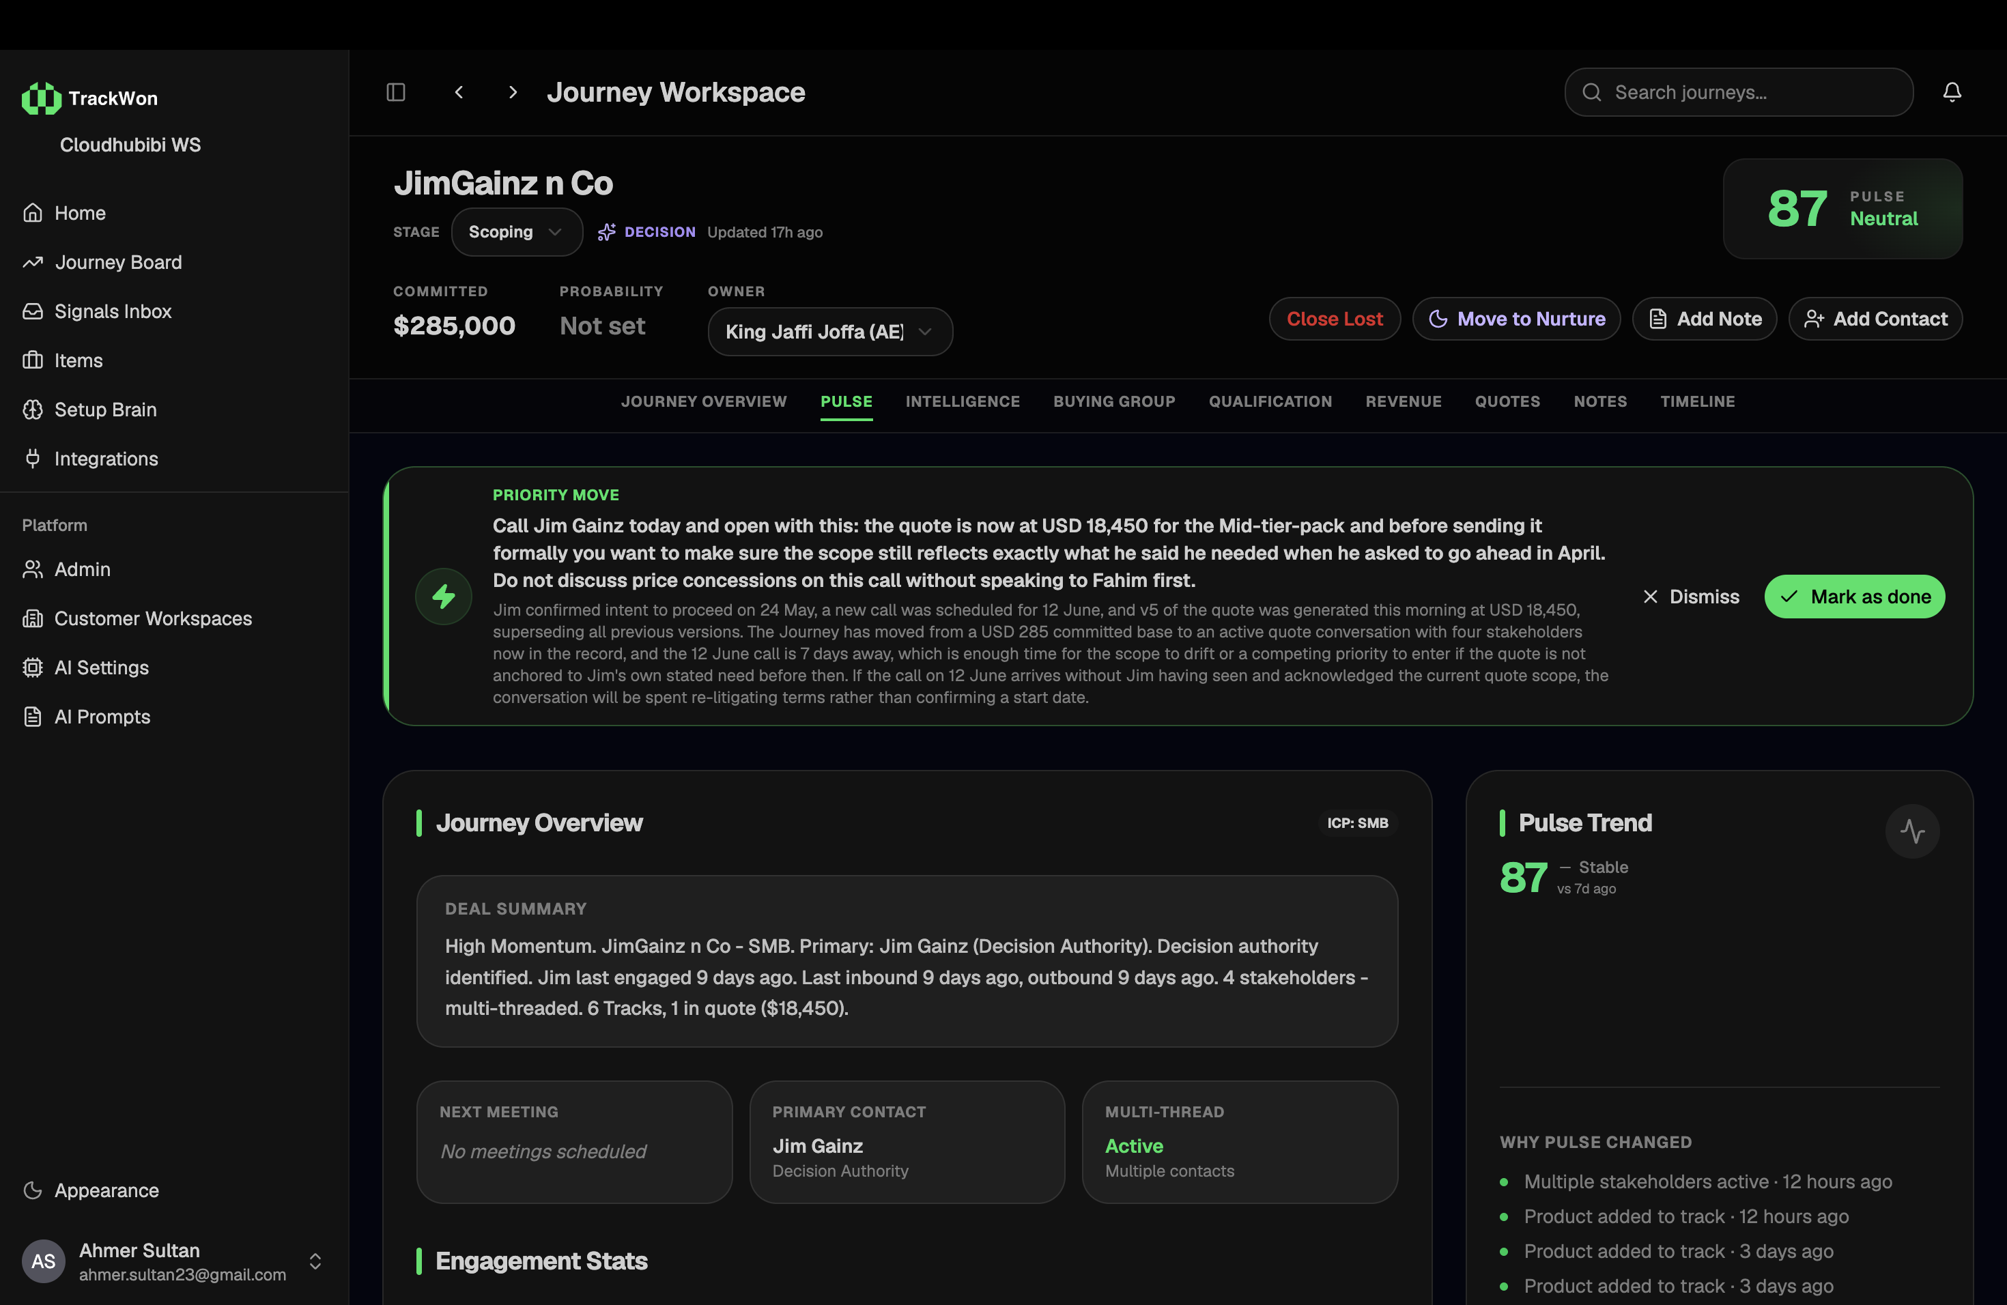Click the Integrations plug icon
The width and height of the screenshot is (2007, 1305).
point(33,459)
